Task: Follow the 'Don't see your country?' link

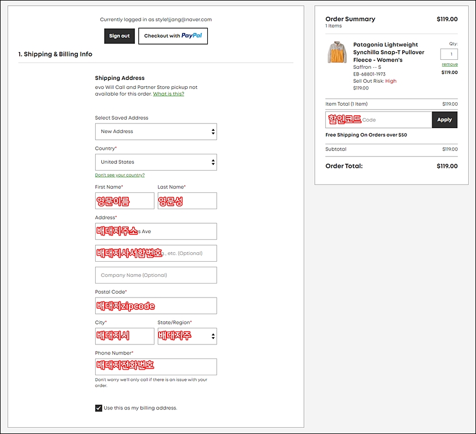Action: pos(120,175)
